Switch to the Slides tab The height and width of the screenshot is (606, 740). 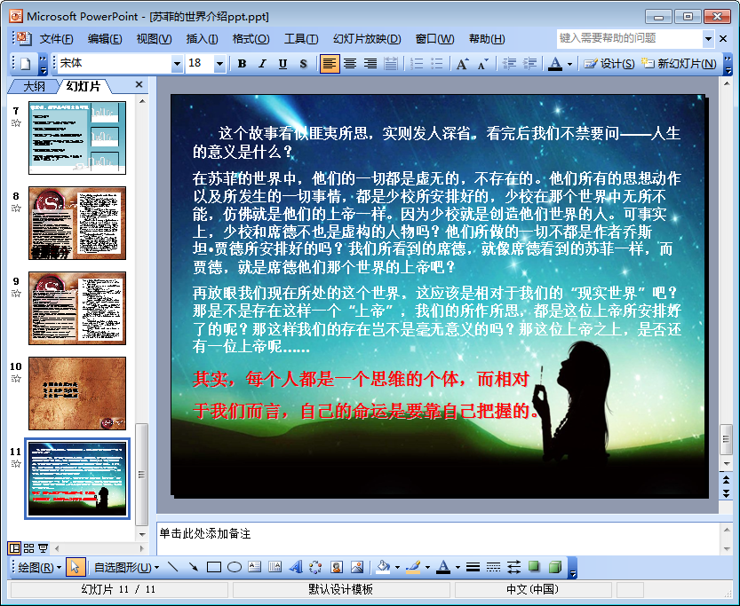coord(84,86)
